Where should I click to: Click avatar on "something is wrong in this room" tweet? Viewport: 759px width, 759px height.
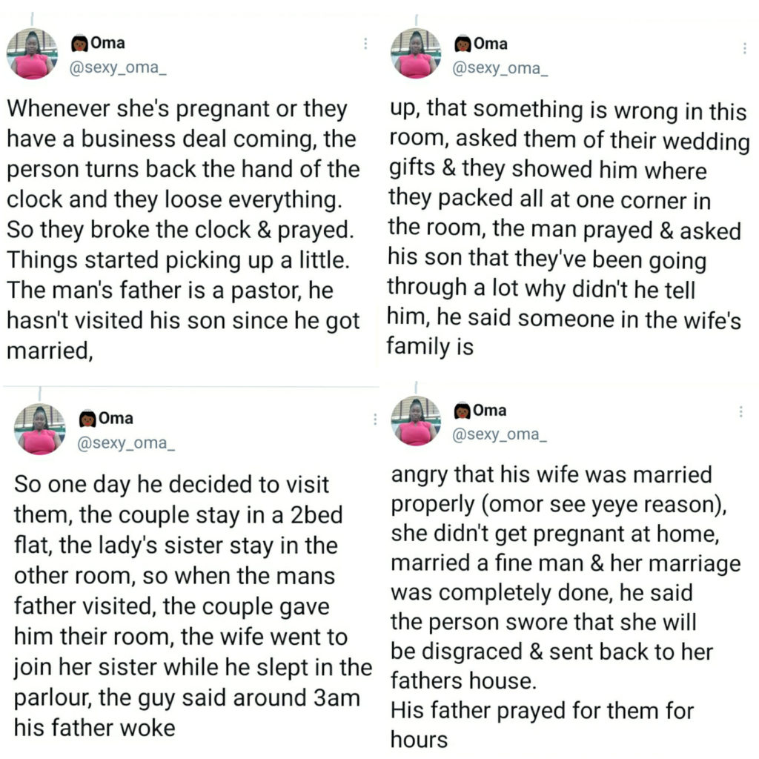(415, 54)
